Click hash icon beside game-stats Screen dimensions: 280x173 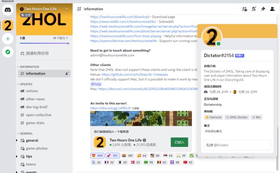[22, 123]
